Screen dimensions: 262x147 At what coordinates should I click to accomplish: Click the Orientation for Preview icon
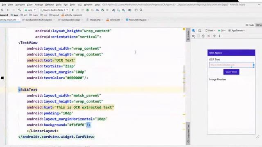point(200,31)
